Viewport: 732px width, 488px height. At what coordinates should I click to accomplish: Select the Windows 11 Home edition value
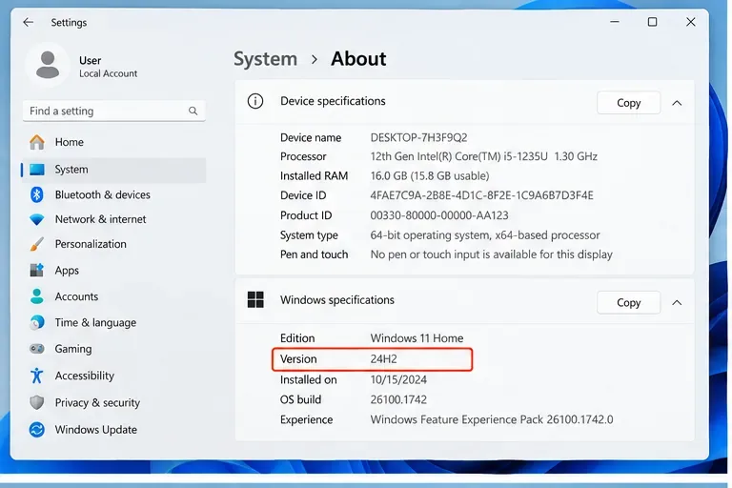pyautogui.click(x=417, y=338)
